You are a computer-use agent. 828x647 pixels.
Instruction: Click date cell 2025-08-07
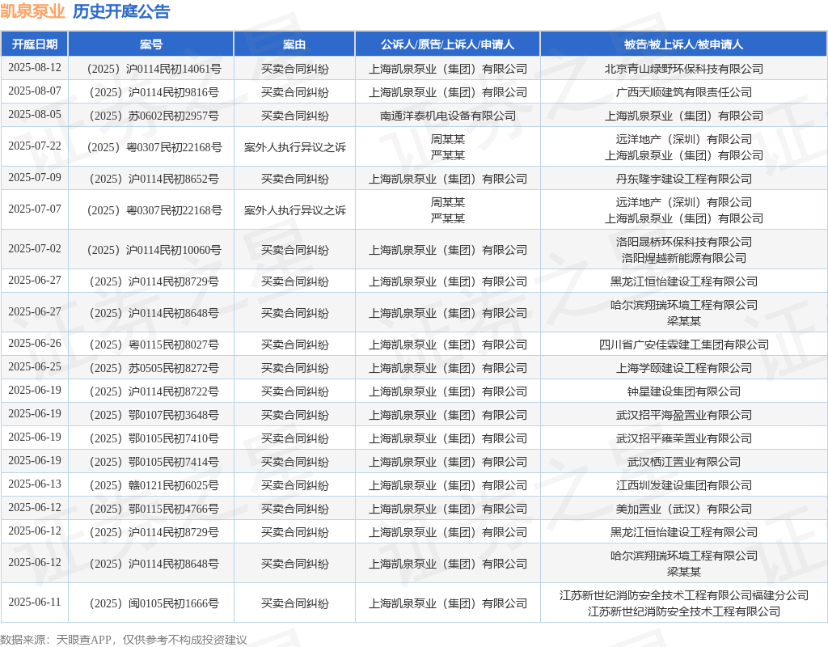point(35,91)
